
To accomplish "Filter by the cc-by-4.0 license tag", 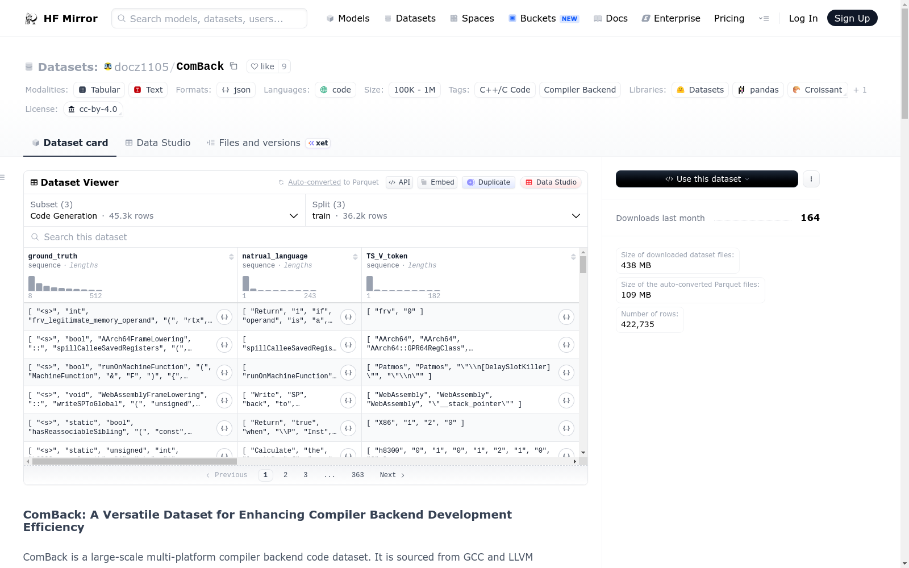I will [x=93, y=109].
